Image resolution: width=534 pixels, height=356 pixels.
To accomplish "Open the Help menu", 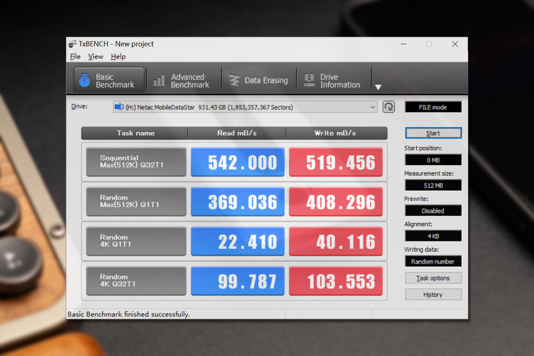I will pos(118,57).
